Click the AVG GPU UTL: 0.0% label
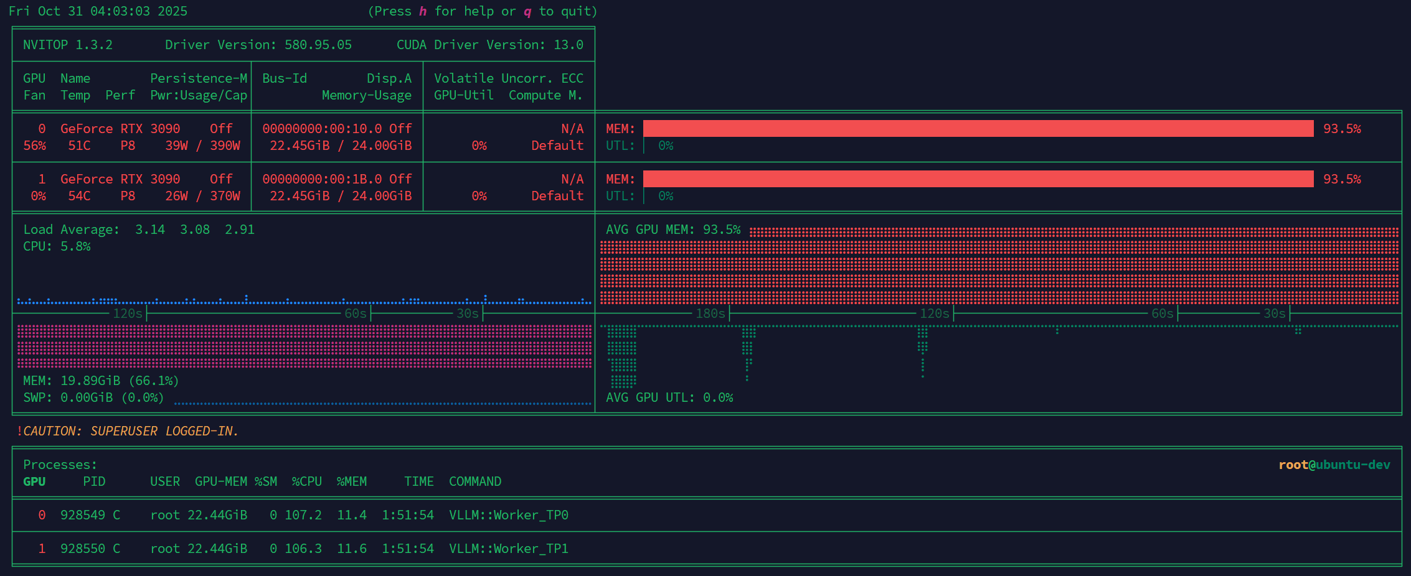 pyautogui.click(x=669, y=397)
